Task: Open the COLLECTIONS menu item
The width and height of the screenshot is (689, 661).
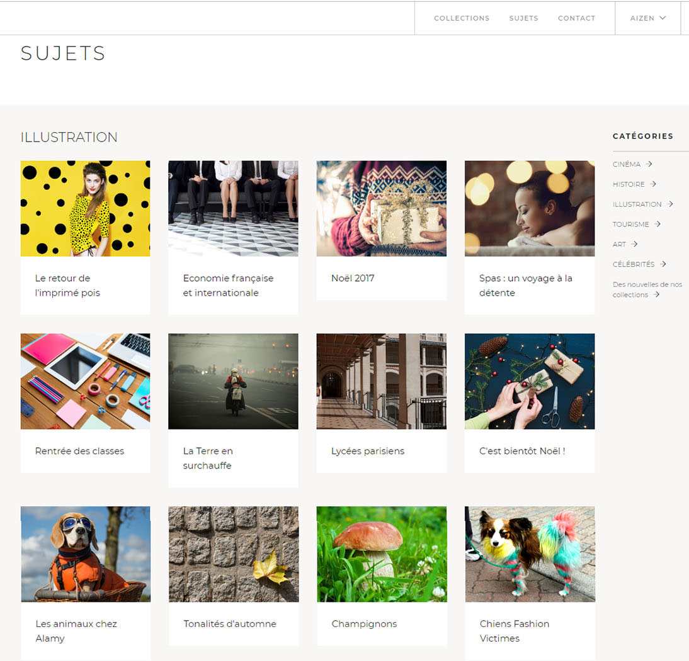Action: (462, 18)
